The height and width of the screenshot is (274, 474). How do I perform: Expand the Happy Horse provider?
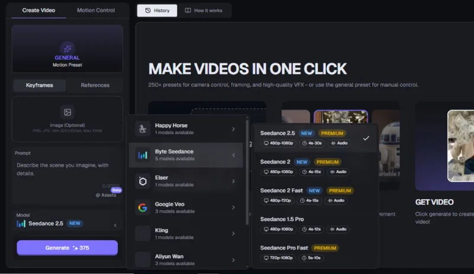(186, 129)
